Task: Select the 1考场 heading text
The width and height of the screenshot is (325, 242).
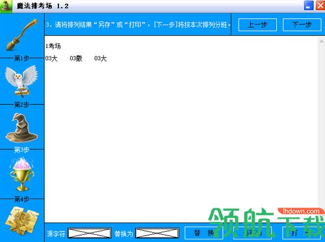Action: 53,46
